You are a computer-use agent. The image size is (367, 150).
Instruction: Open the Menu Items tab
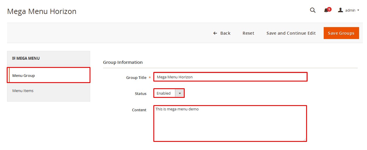23,91
